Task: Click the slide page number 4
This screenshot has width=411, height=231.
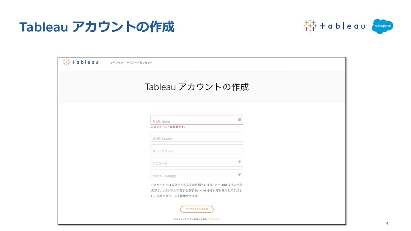Action: (x=387, y=223)
